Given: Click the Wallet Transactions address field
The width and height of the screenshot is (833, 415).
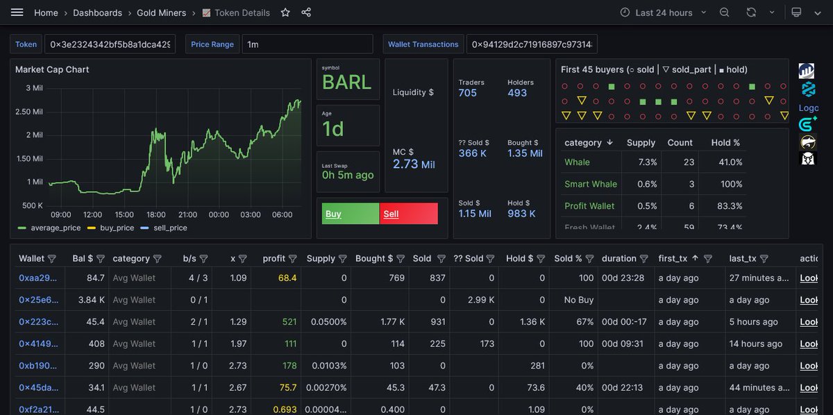Looking at the screenshot, I should (532, 44).
